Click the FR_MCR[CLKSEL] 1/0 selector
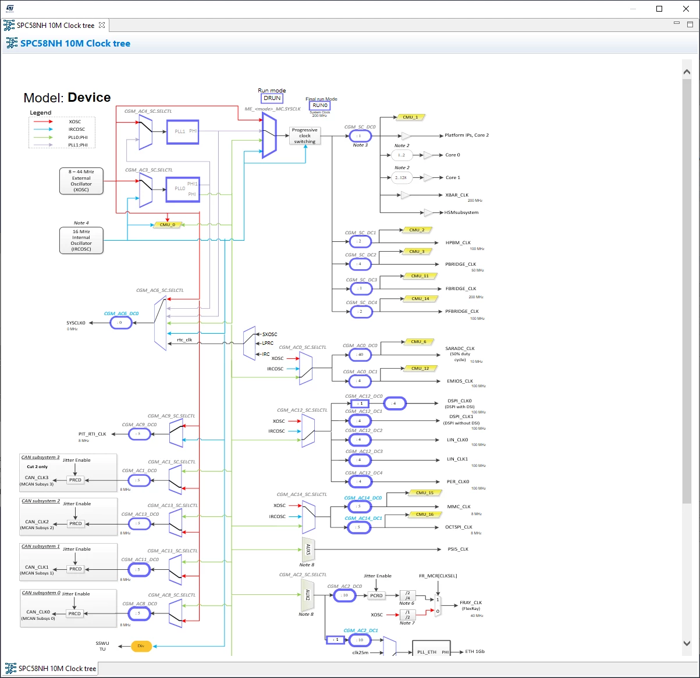The image size is (700, 678). point(438,606)
